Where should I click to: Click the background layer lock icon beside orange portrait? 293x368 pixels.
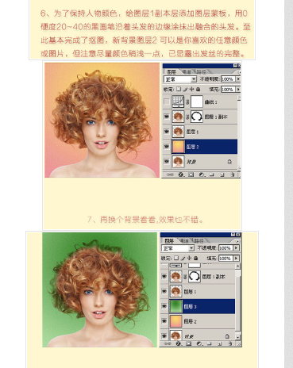(x=229, y=161)
